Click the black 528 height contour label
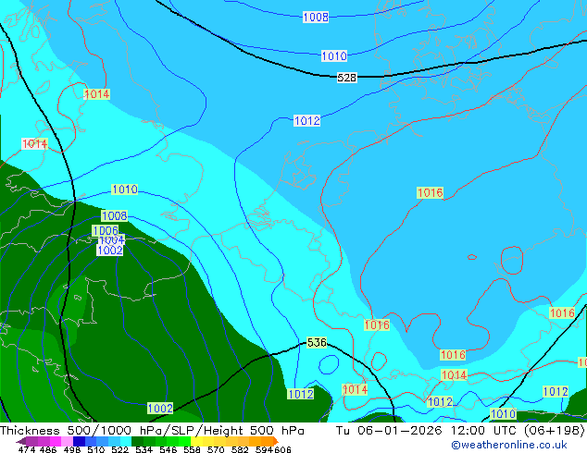 pos(346,78)
